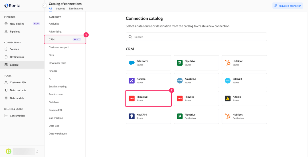Switch to the Sources tab

point(60,9)
